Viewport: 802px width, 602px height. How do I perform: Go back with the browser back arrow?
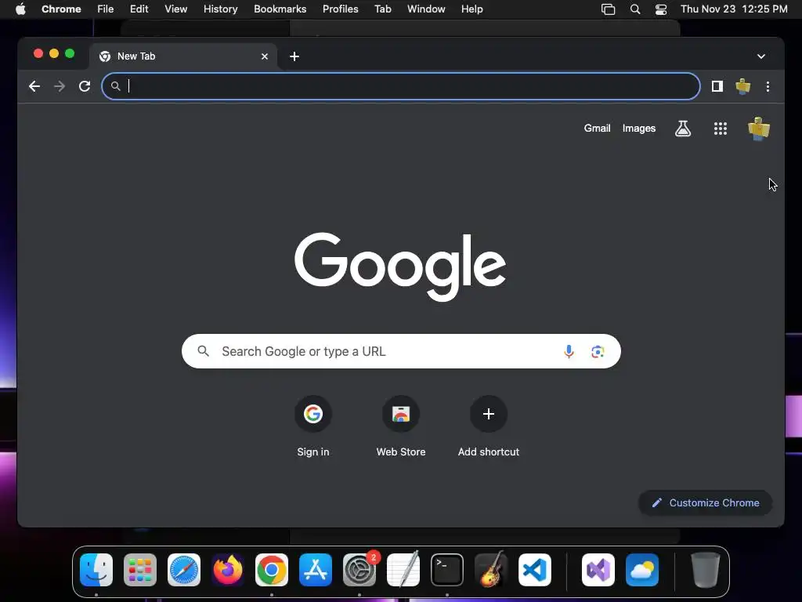click(x=34, y=86)
